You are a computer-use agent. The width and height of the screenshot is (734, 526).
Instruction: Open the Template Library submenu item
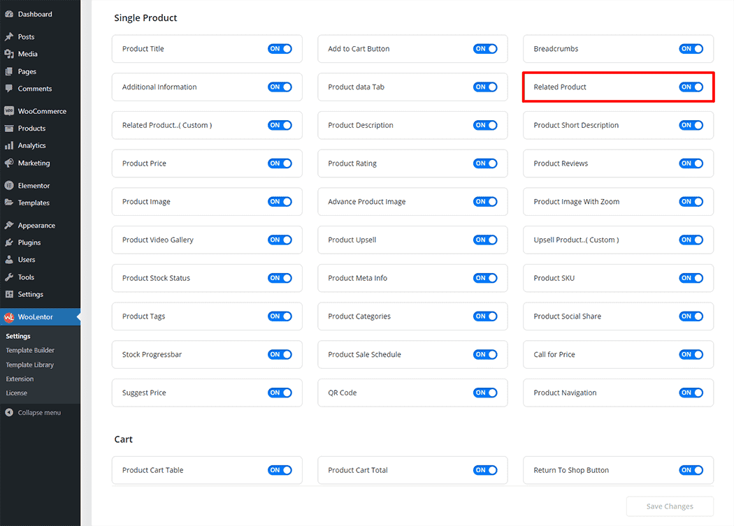[29, 365]
